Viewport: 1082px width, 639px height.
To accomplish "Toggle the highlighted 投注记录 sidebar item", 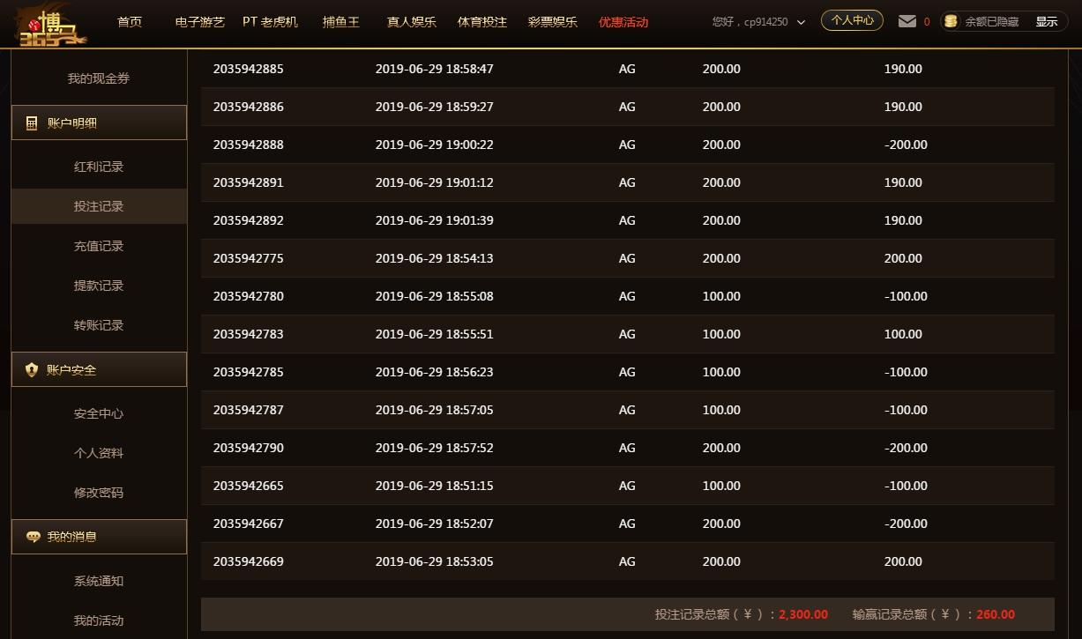I will (98, 205).
